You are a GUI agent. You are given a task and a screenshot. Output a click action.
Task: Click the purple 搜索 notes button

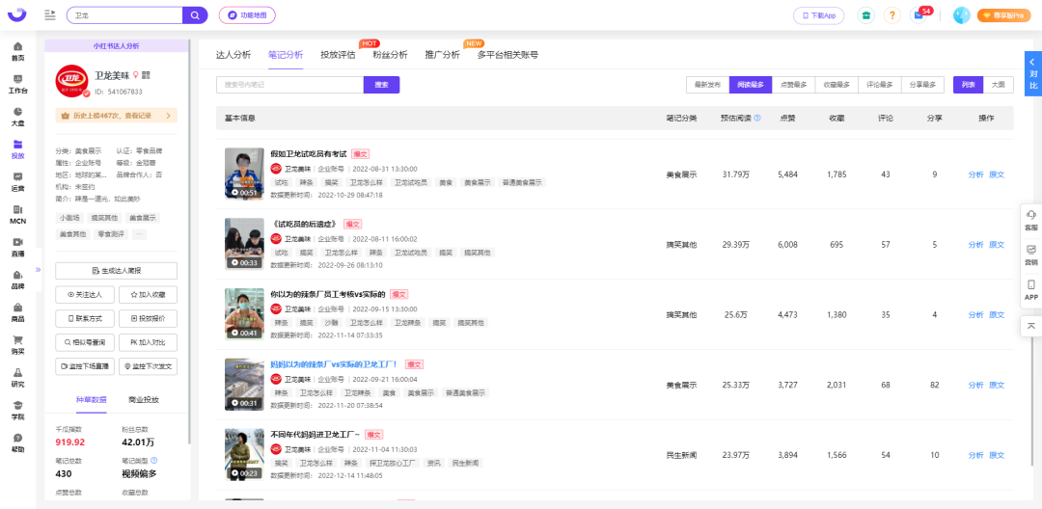click(x=381, y=85)
